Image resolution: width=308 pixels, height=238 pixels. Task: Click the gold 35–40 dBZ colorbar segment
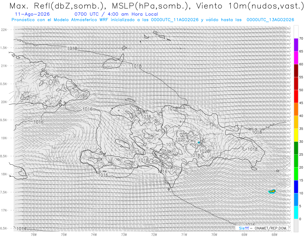(296, 122)
